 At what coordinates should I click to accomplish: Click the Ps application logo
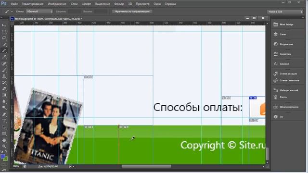3,3
